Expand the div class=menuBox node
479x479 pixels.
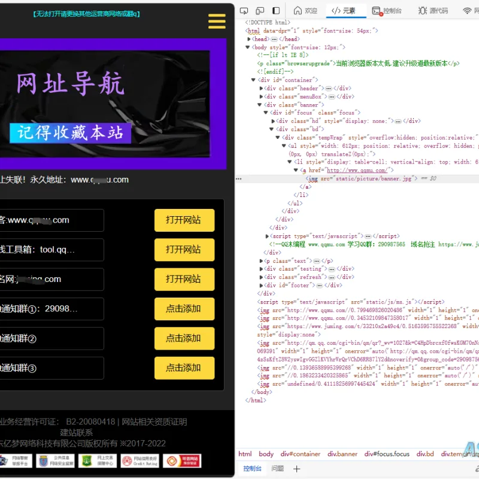click(x=261, y=96)
